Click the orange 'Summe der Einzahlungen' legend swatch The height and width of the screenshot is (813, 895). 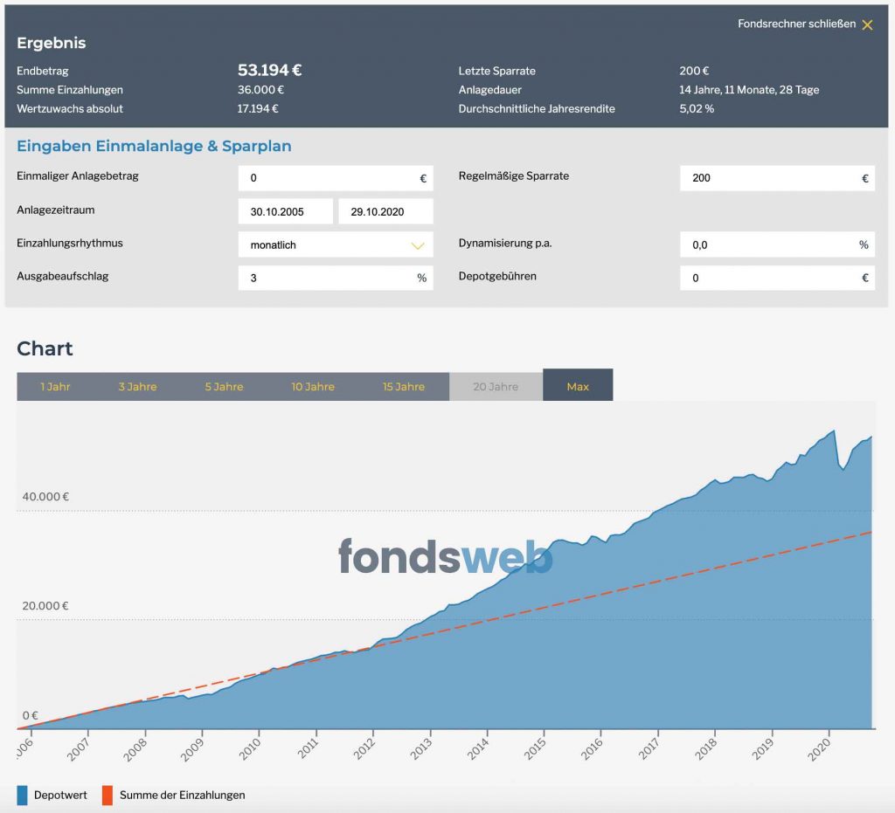click(108, 796)
